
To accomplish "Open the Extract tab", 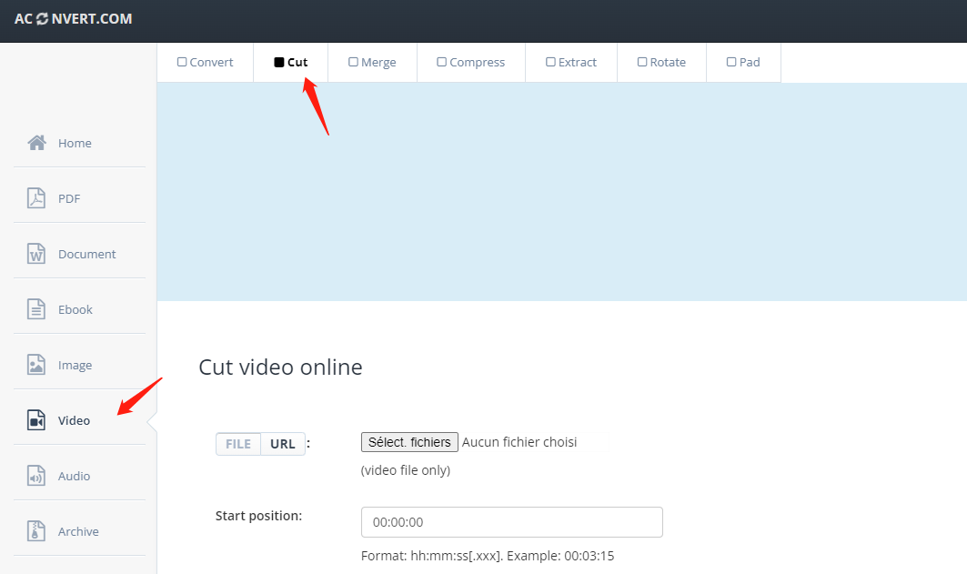I will pos(571,63).
